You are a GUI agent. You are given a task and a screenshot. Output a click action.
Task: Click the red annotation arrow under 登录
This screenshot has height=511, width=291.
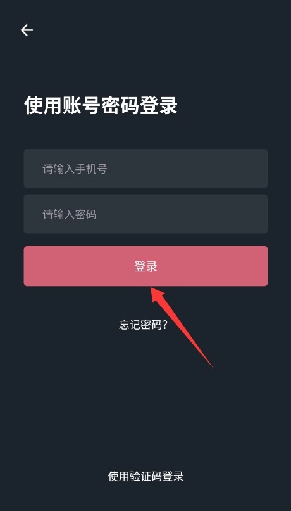tap(181, 327)
